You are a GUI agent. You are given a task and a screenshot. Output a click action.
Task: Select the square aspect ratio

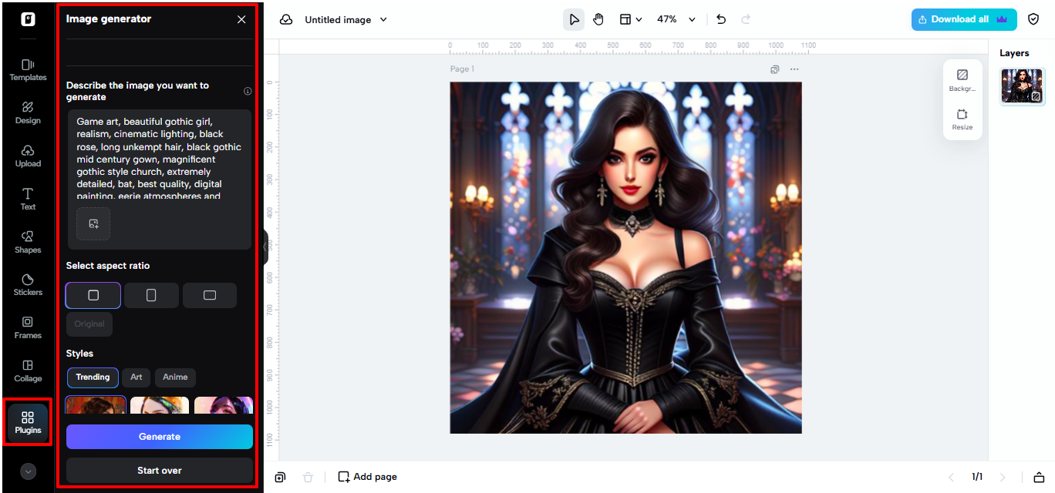[93, 295]
